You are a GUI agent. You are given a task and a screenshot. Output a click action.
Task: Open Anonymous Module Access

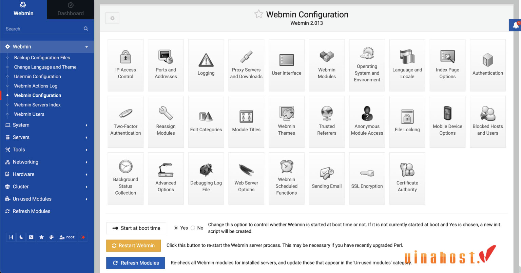[x=367, y=122]
